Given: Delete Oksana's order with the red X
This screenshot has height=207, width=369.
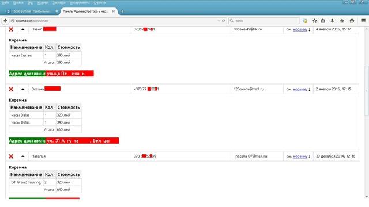Looking at the screenshot, I should click(x=11, y=89).
